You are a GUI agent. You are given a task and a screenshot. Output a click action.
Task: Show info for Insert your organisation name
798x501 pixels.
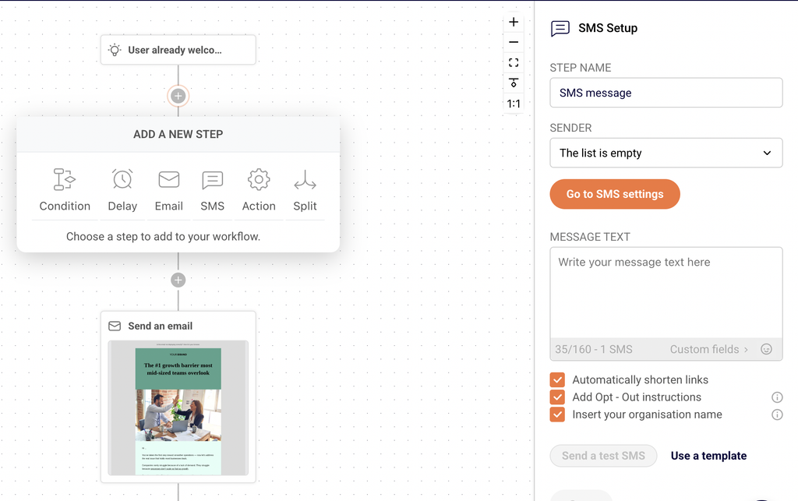777,415
